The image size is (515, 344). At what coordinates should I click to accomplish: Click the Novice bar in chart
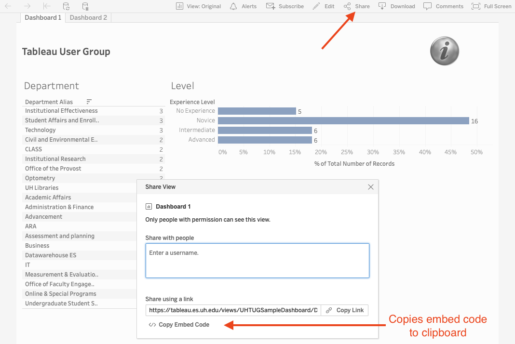point(343,120)
